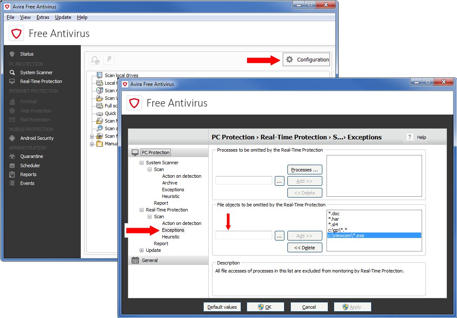Select the 'Full sc…' drives icon in scan list
The width and height of the screenshot is (457, 318).
100,106
